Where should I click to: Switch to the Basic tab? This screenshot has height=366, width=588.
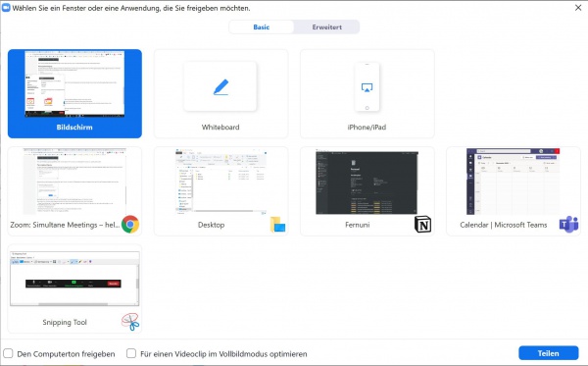(x=262, y=27)
